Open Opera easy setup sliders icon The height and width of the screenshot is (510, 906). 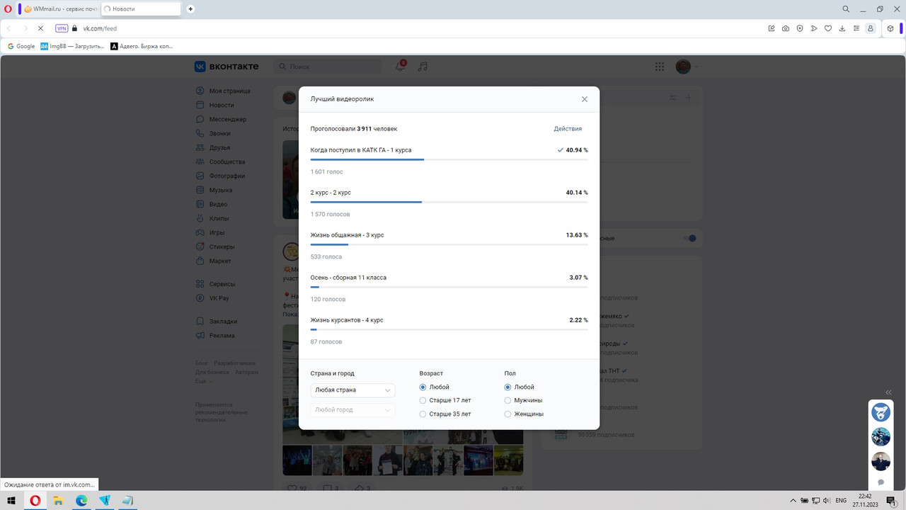point(856,28)
